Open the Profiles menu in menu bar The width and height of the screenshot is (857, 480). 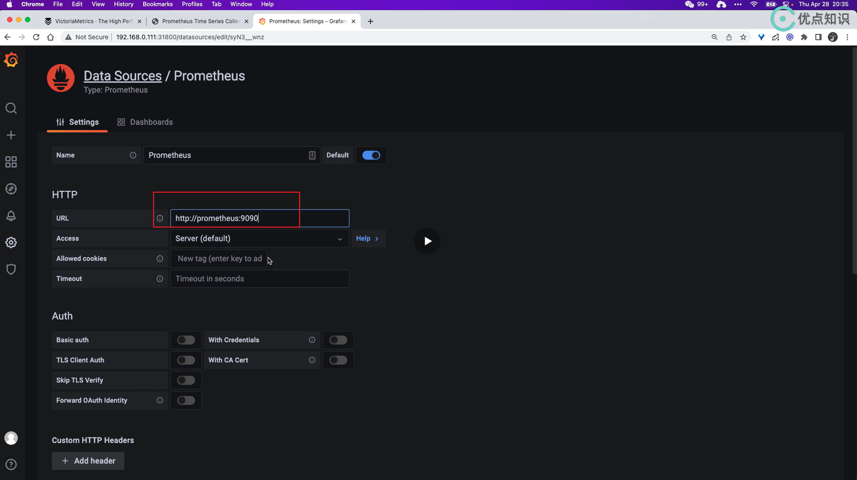point(192,4)
